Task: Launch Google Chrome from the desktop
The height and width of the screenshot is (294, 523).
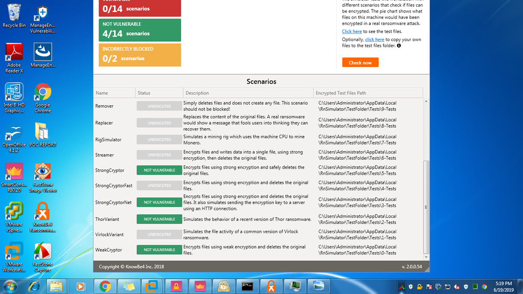Action: coord(43,98)
